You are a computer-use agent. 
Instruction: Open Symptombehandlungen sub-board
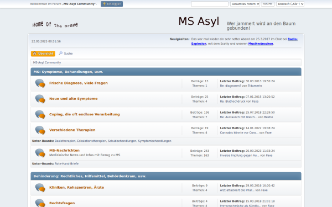154,141
